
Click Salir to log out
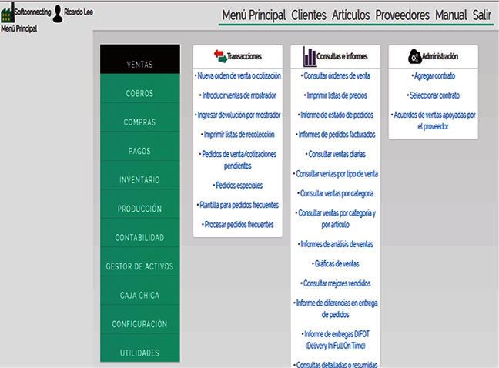[x=481, y=15]
